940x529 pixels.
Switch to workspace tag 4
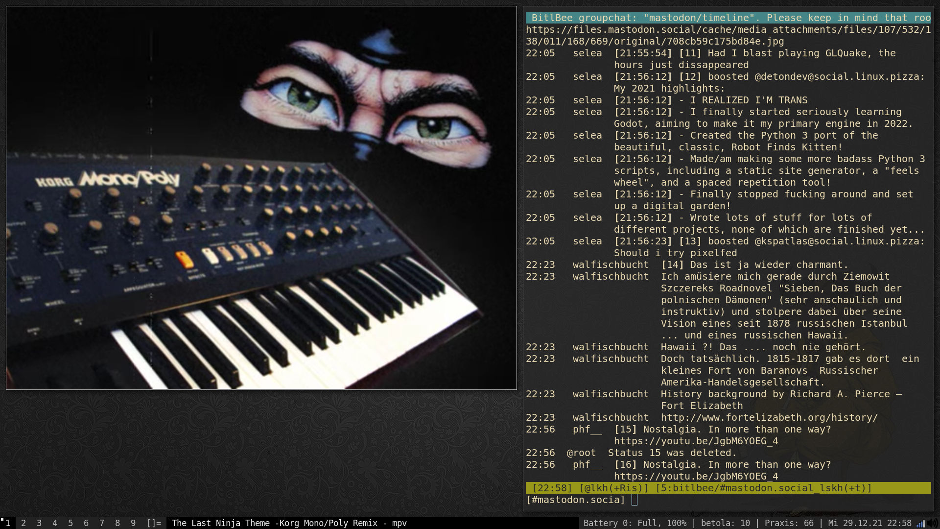point(55,523)
